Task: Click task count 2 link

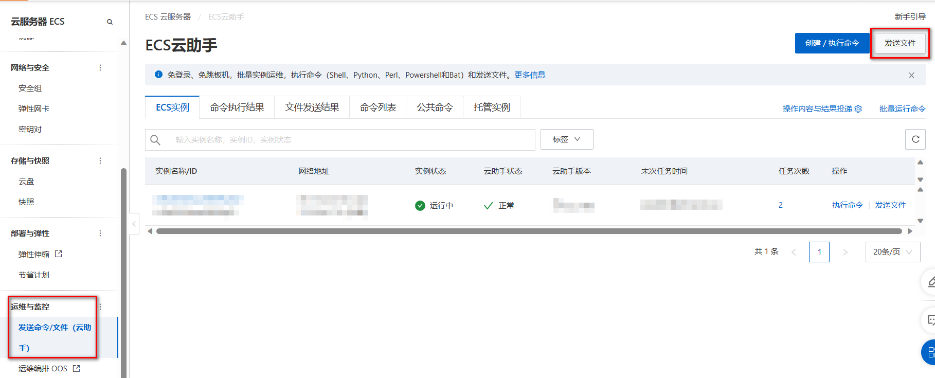Action: click(x=780, y=205)
